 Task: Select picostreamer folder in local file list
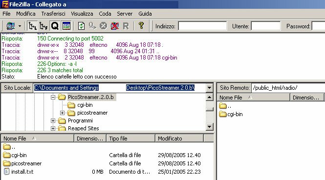coord(22,163)
